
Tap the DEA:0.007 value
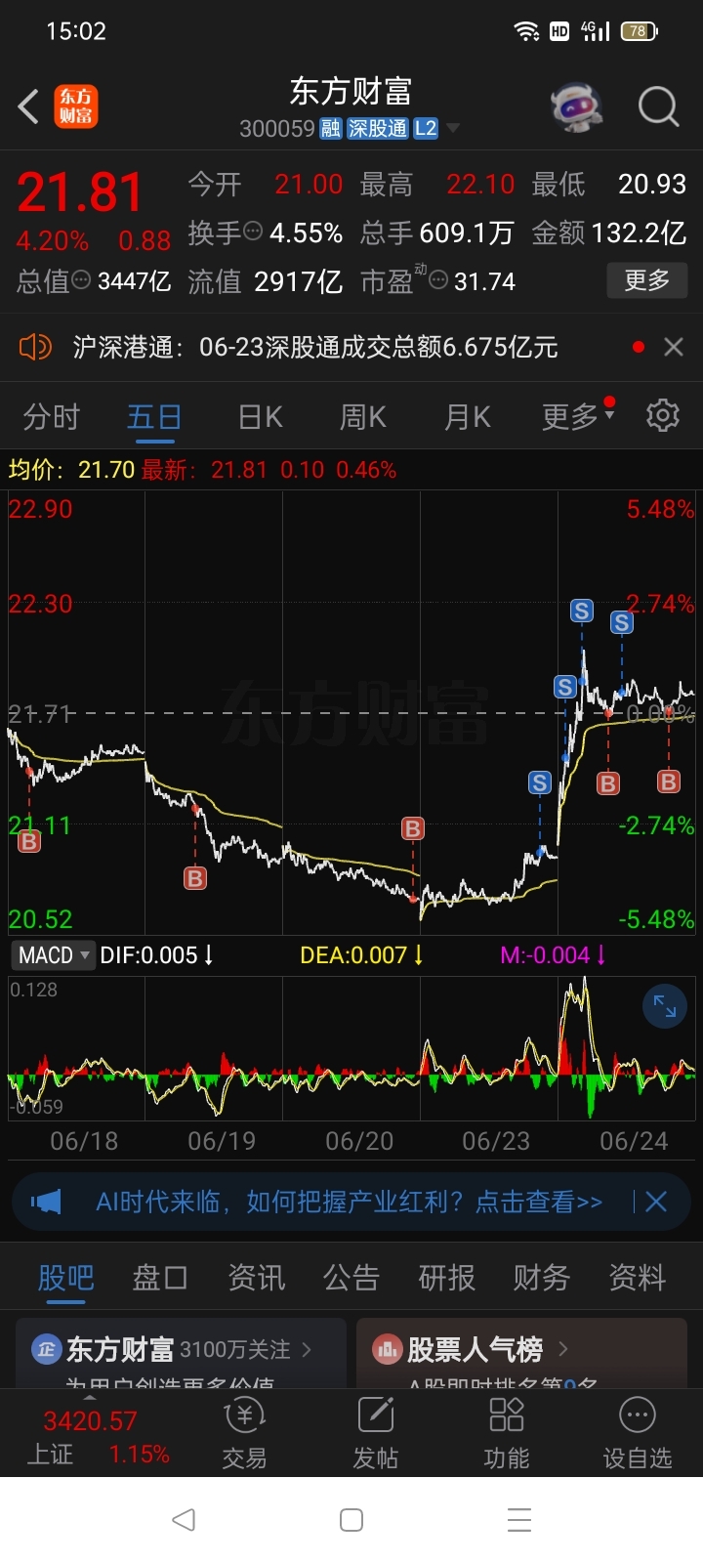tap(361, 955)
